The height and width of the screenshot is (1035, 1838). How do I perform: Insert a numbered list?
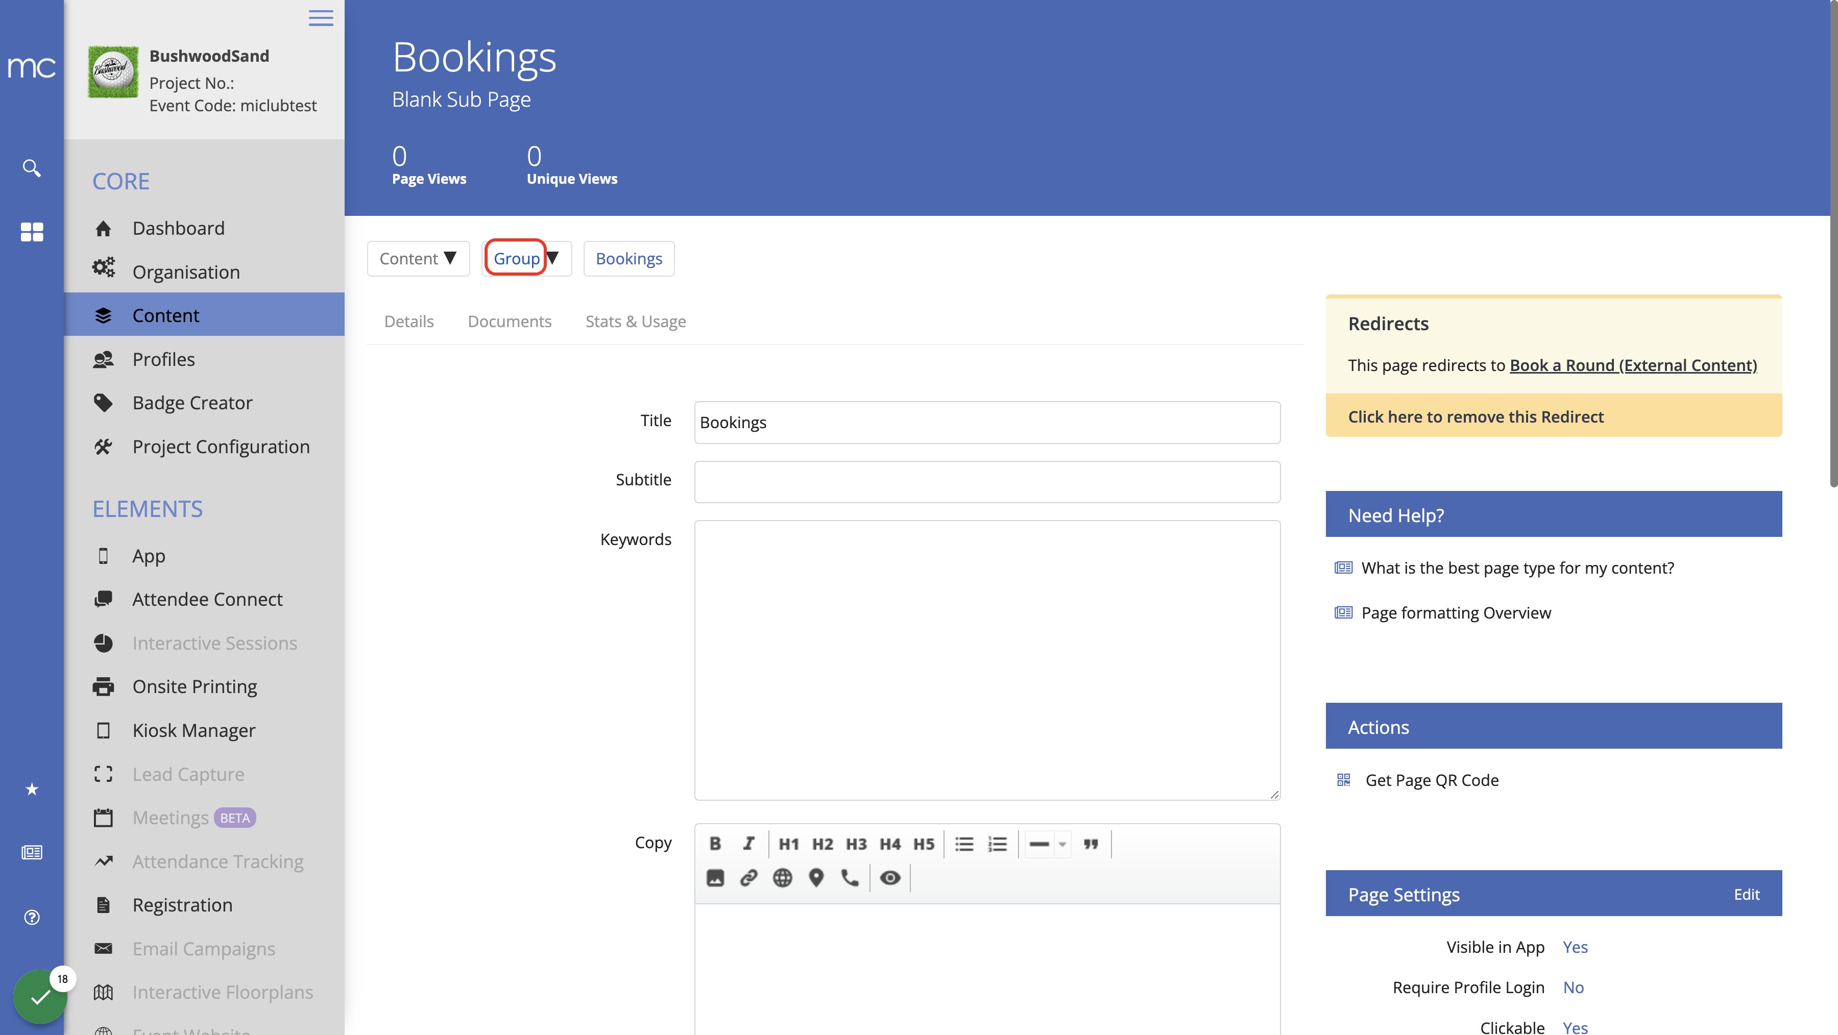coord(998,844)
